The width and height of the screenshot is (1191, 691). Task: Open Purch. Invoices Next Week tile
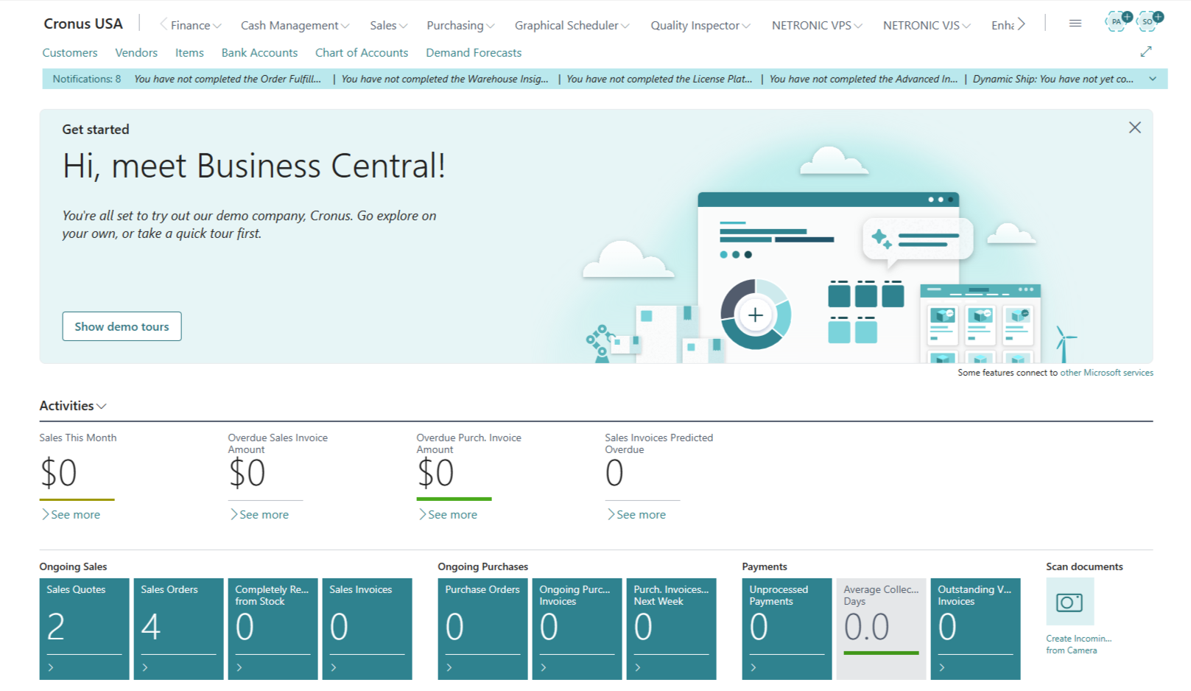(x=671, y=628)
